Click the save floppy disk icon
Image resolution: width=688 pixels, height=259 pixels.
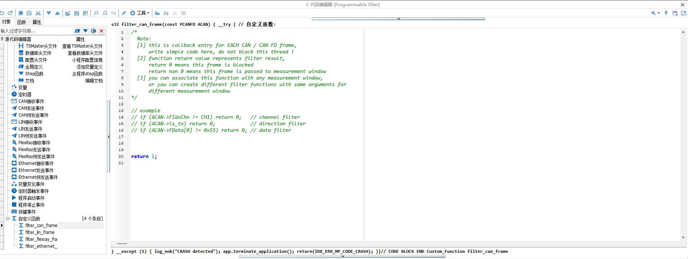77,13
